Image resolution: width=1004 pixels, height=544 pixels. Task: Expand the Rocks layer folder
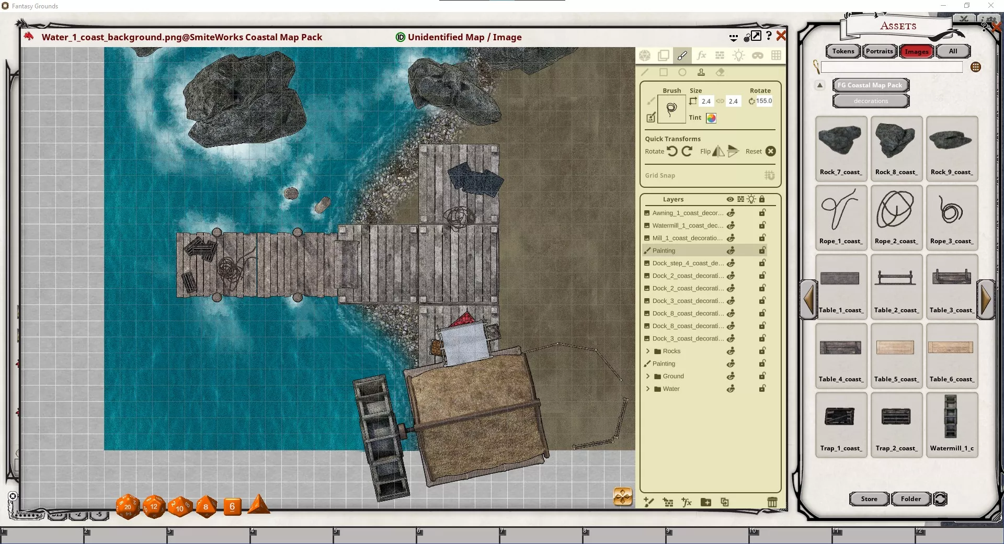648,351
